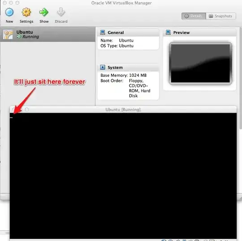Open the System section header
This screenshot has width=242, height=241.
tap(128, 68)
